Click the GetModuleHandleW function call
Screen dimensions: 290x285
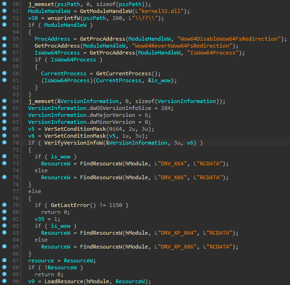[x=106, y=11]
